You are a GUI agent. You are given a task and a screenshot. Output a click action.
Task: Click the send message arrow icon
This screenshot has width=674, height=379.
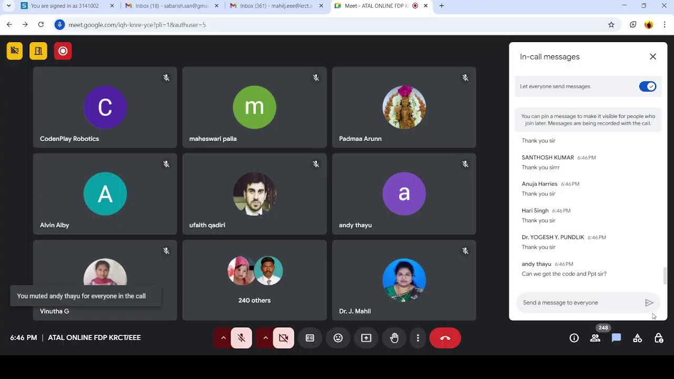[x=649, y=303]
